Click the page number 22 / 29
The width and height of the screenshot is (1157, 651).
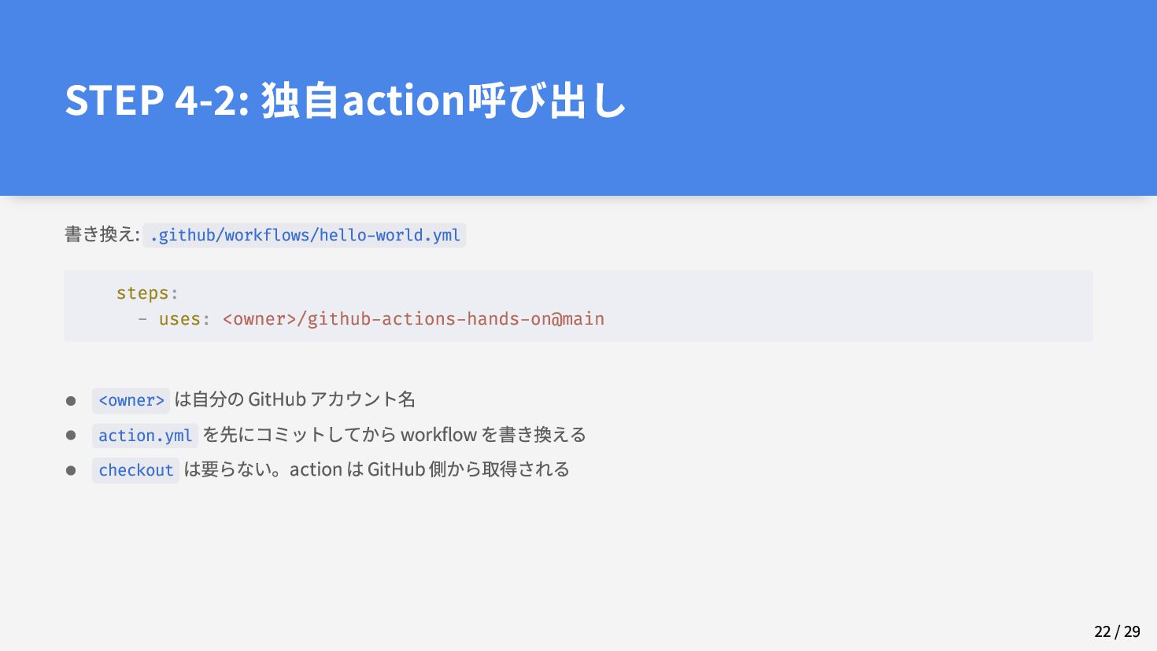pos(1117,631)
